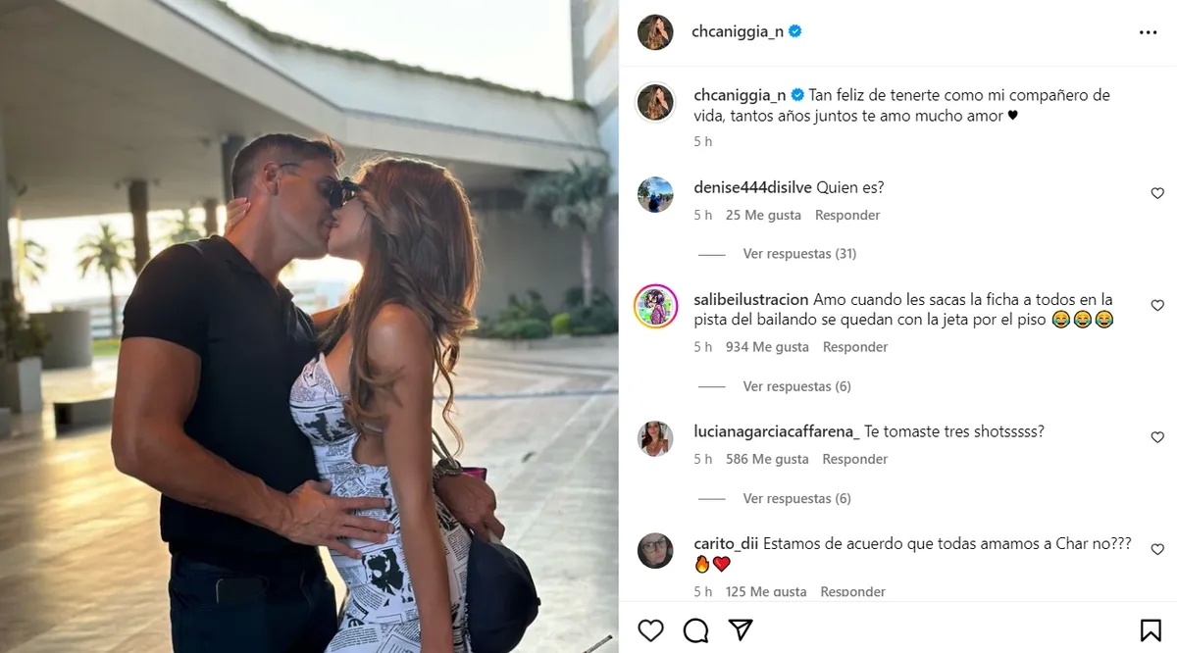Expand Ver respuestas (6) under salibeilustracion

[x=796, y=386]
